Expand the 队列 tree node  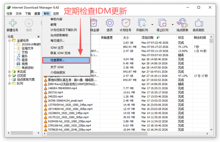coord(9,83)
